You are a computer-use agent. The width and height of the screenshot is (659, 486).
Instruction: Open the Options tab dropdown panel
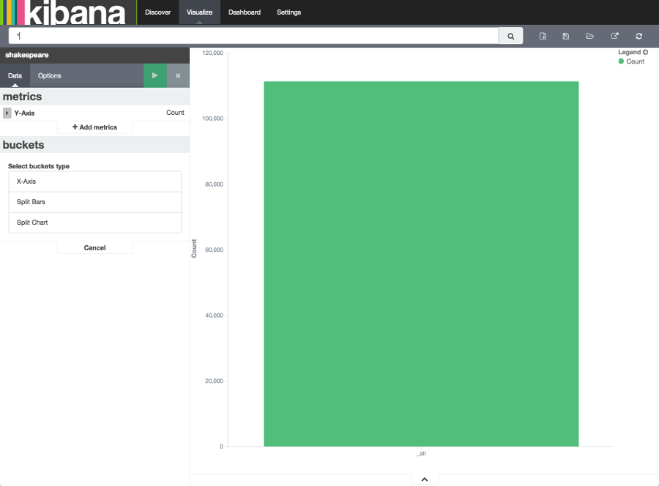(x=49, y=75)
